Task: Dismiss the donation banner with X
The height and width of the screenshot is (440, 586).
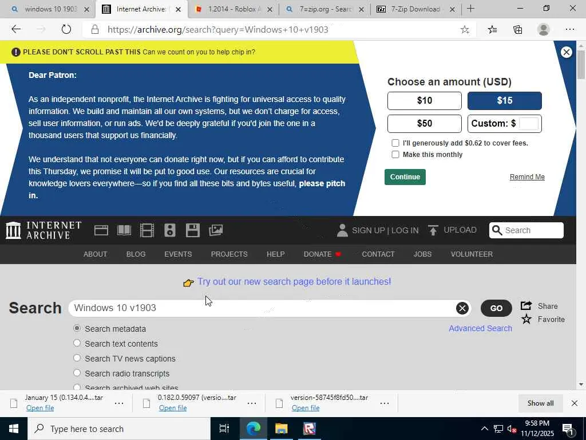Action: pos(566,52)
